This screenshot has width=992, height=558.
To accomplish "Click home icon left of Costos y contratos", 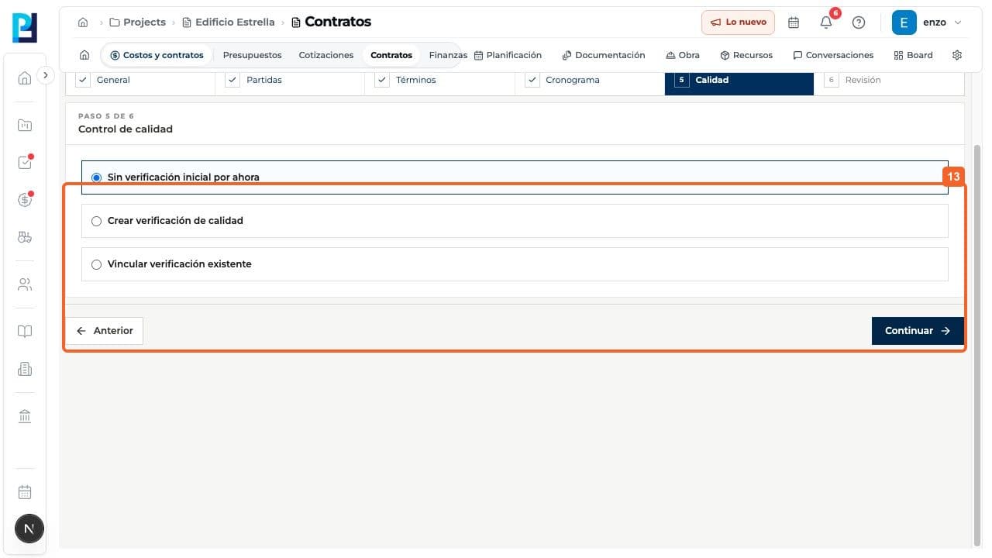I will point(84,55).
